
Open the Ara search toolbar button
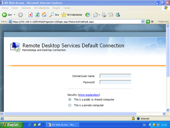point(54,15)
